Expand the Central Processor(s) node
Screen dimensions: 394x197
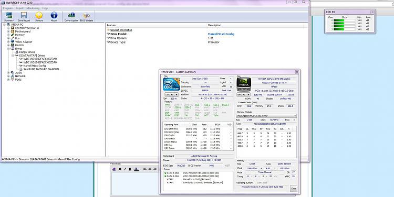[8, 28]
